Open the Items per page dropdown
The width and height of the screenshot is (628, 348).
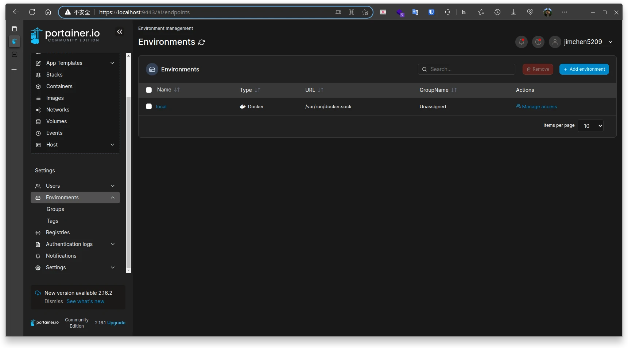[x=590, y=126]
